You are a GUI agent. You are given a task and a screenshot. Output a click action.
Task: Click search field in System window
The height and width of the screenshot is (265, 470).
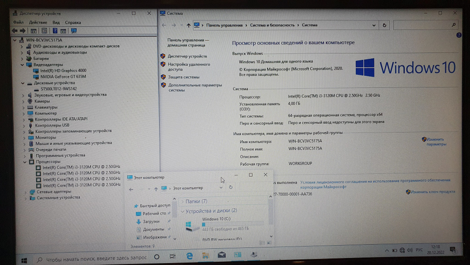426,25
